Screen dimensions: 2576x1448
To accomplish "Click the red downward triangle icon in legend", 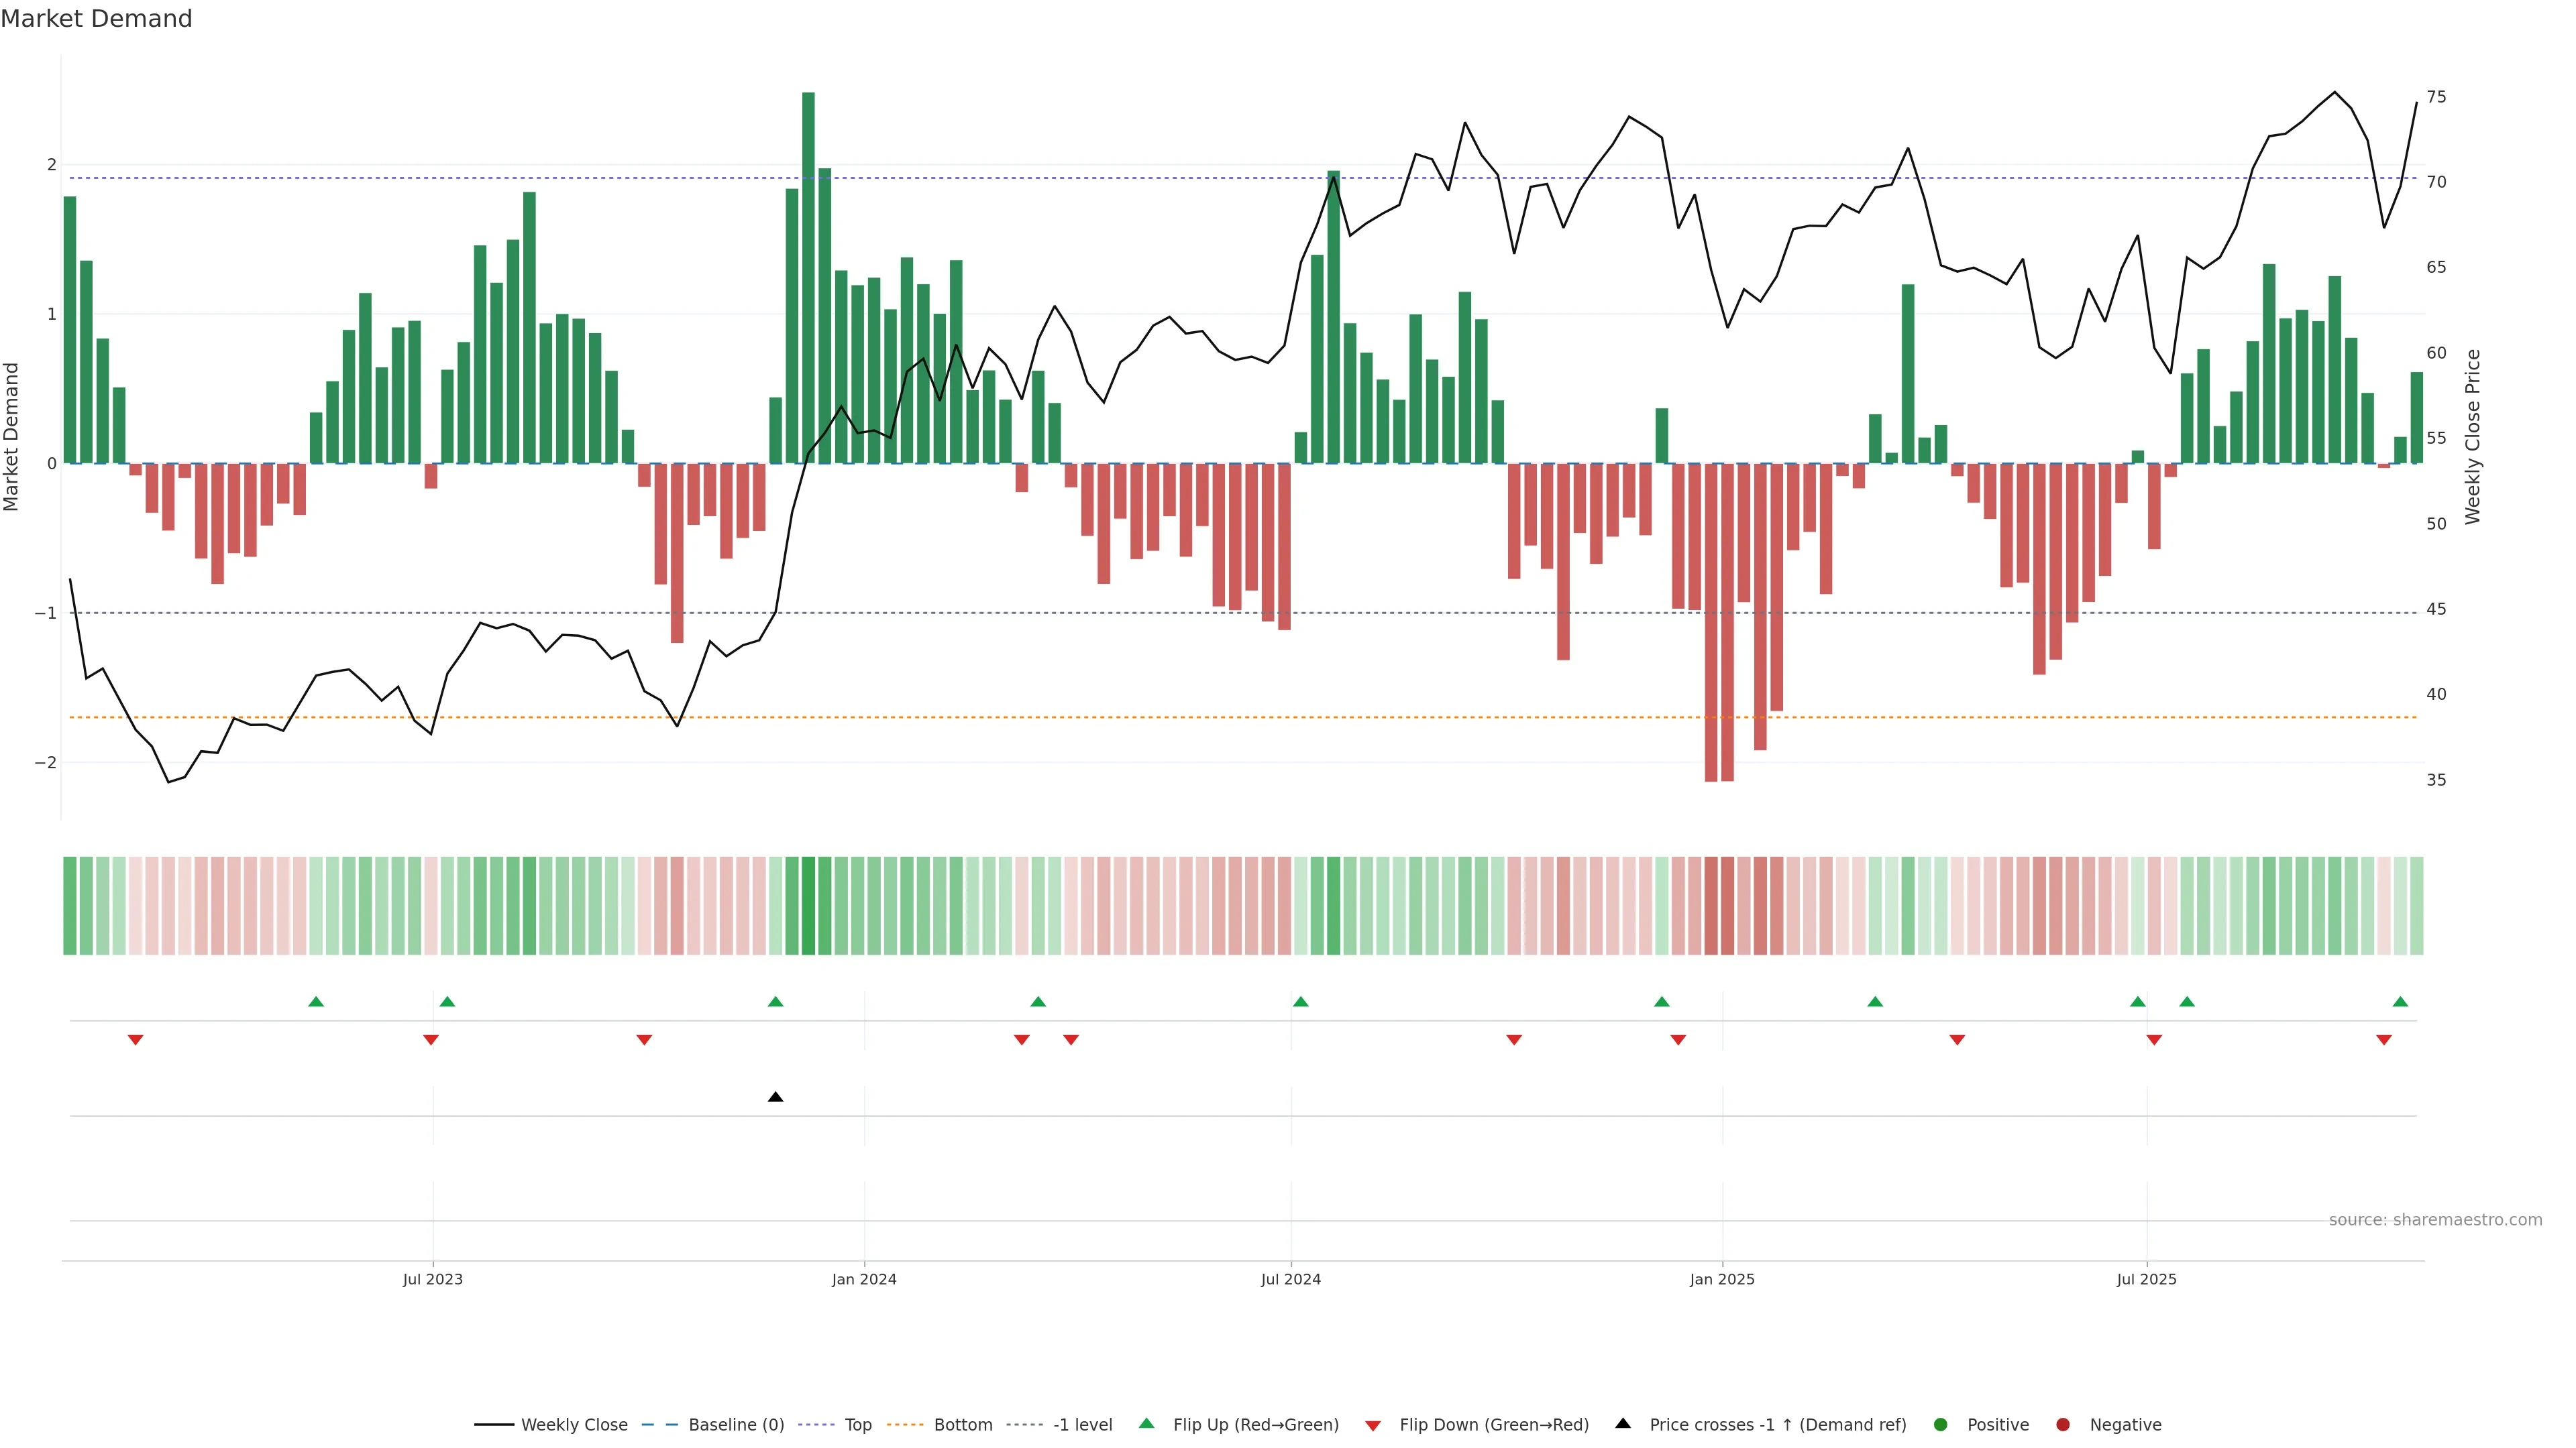I will coord(1373,1425).
